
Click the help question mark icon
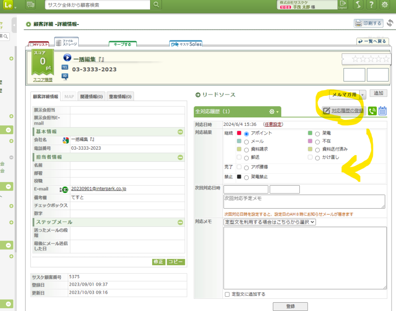tap(371, 5)
